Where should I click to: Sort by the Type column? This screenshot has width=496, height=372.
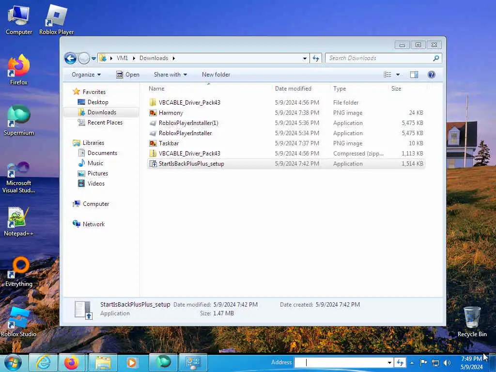(x=359, y=89)
